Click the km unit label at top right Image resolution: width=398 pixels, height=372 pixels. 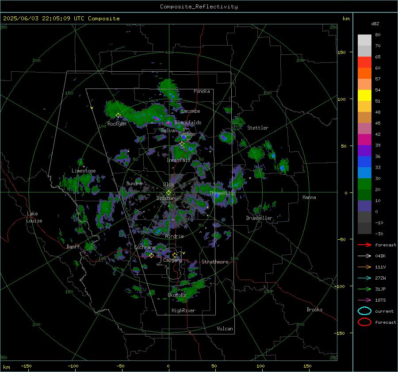tap(346, 19)
